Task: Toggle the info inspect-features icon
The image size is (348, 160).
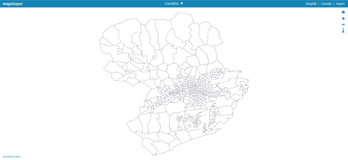Action: [343, 30]
